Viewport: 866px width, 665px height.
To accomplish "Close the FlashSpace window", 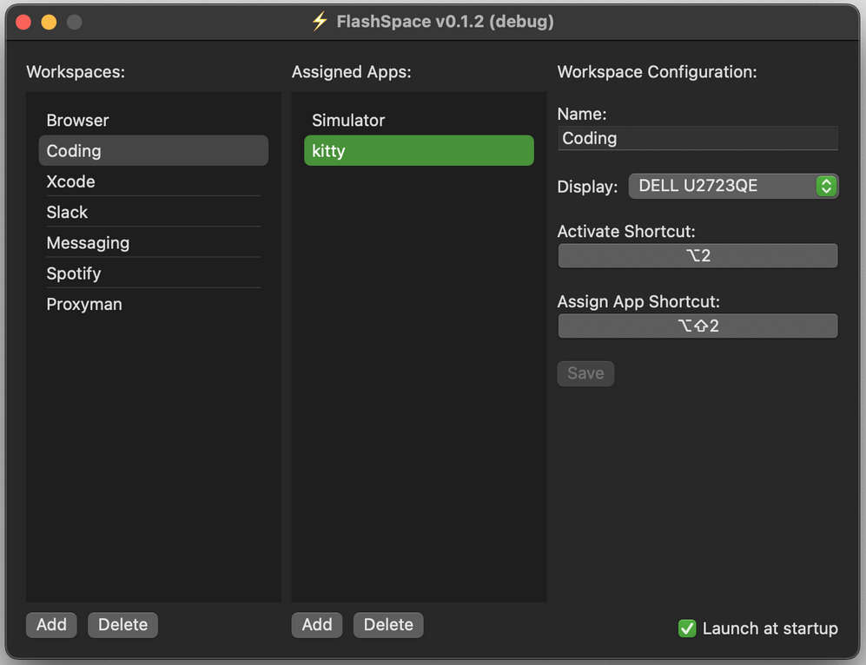I will (x=23, y=22).
